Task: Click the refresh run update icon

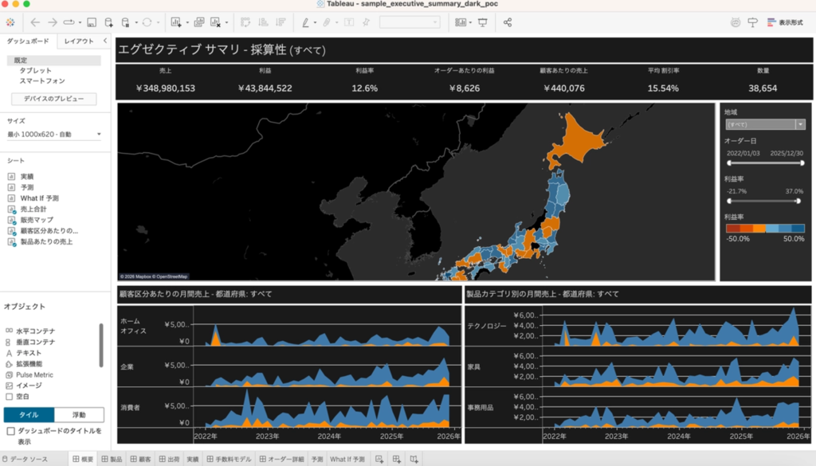Action: pyautogui.click(x=147, y=22)
